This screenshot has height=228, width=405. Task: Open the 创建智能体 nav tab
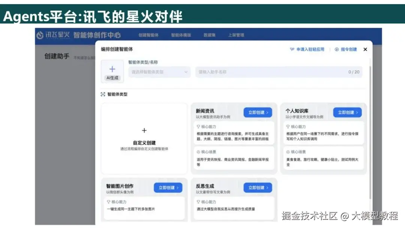pos(148,35)
